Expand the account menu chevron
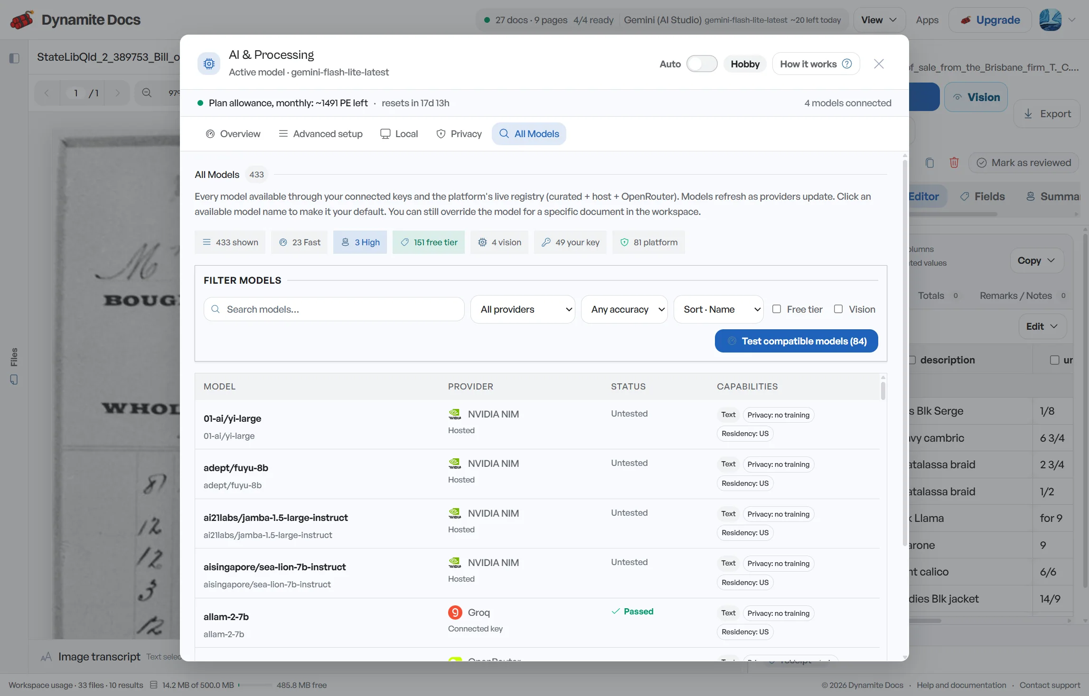The image size is (1089, 696). (1072, 20)
